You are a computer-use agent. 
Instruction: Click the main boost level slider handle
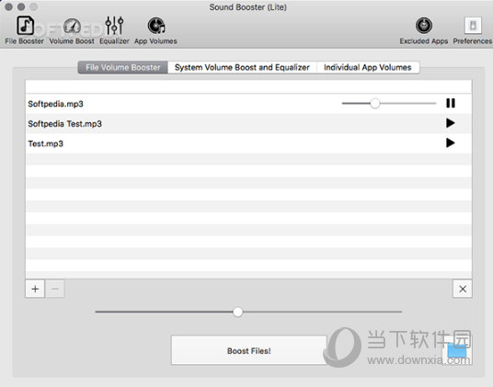click(x=237, y=312)
